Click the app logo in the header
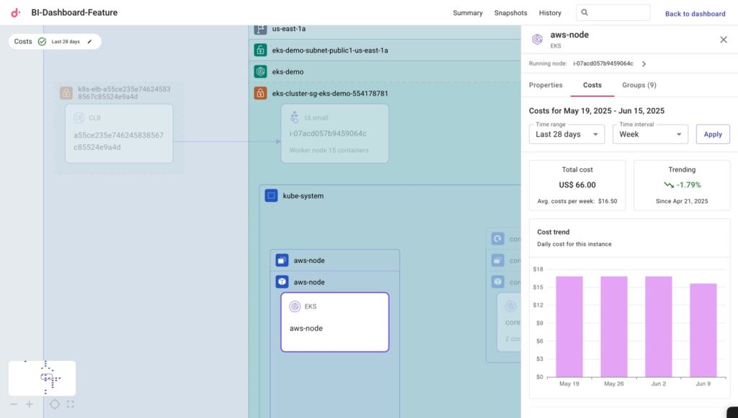 (x=16, y=13)
